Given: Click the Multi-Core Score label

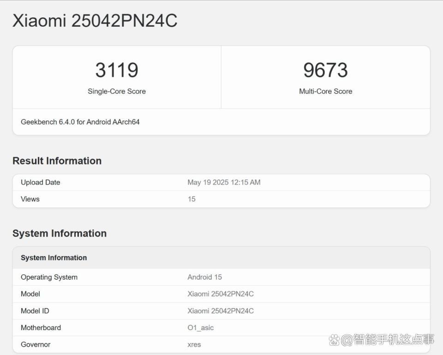Looking at the screenshot, I should (325, 91).
